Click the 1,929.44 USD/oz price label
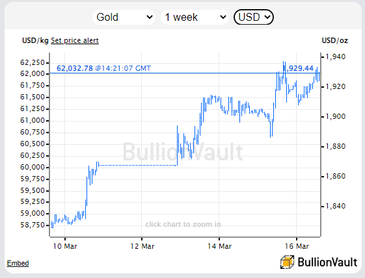 coord(298,68)
